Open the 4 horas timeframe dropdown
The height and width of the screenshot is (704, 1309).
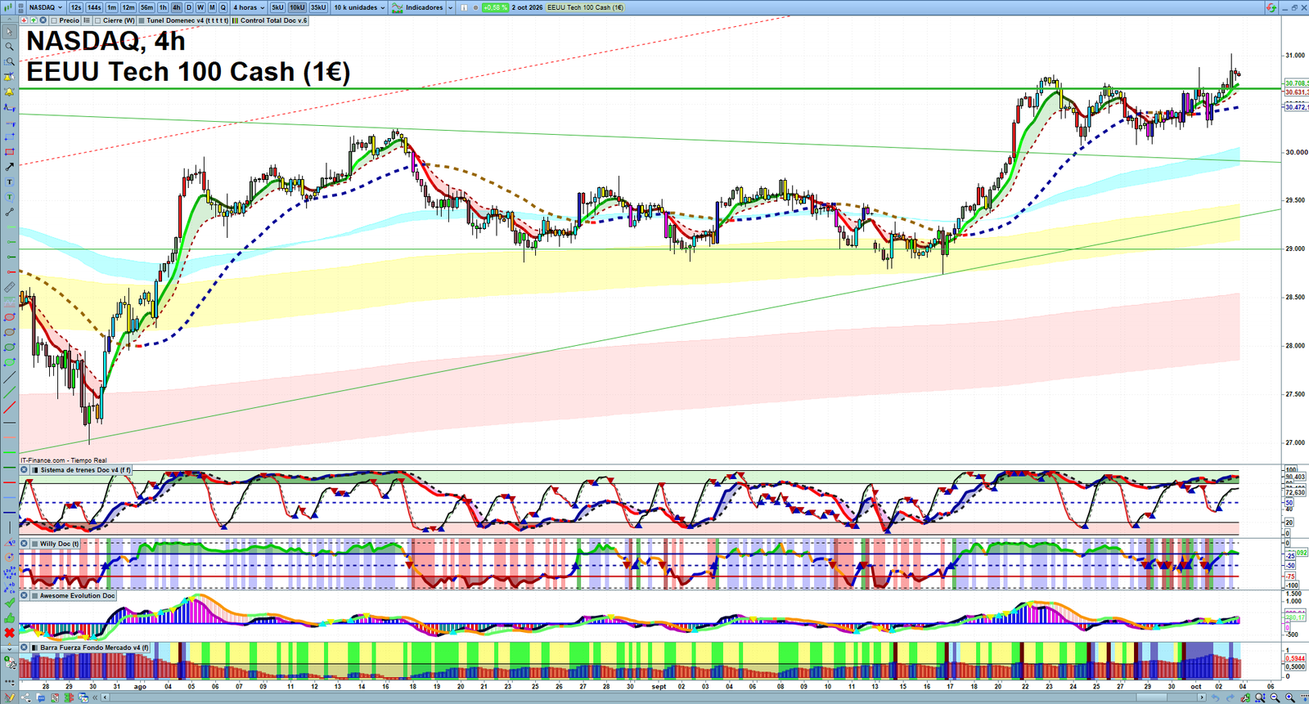click(x=249, y=7)
